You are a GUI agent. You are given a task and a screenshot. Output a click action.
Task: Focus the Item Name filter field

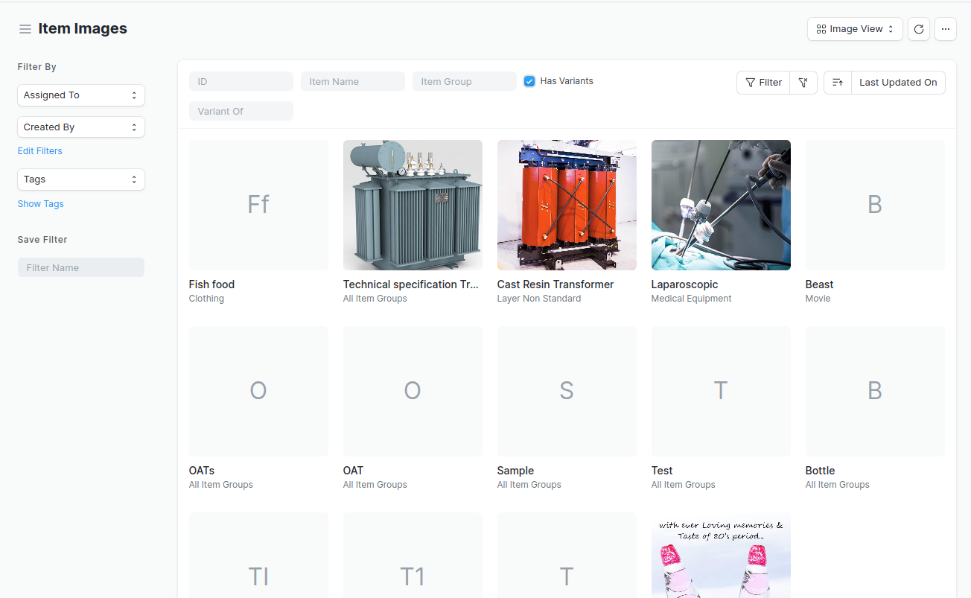point(353,81)
